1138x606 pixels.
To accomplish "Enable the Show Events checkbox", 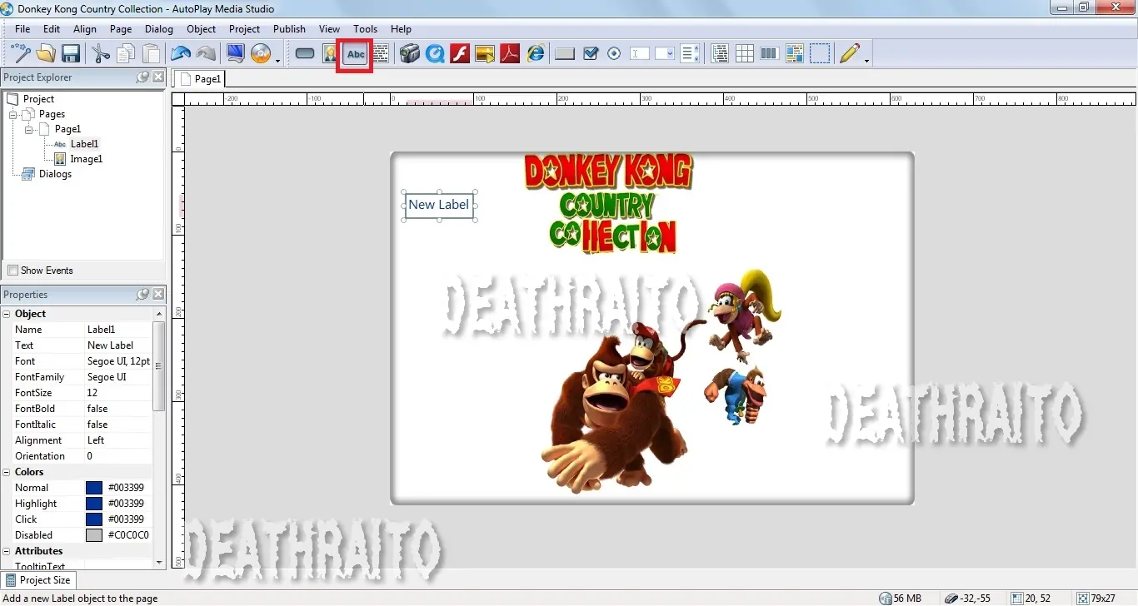I will coord(12,271).
